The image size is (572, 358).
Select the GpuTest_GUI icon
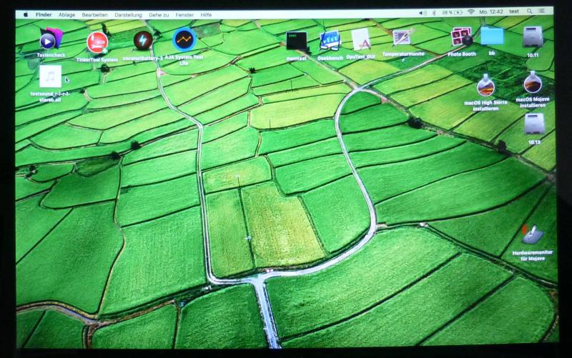360,40
